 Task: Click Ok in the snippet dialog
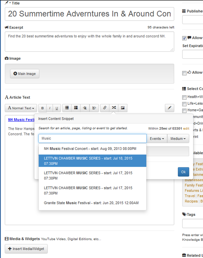tap(183, 172)
